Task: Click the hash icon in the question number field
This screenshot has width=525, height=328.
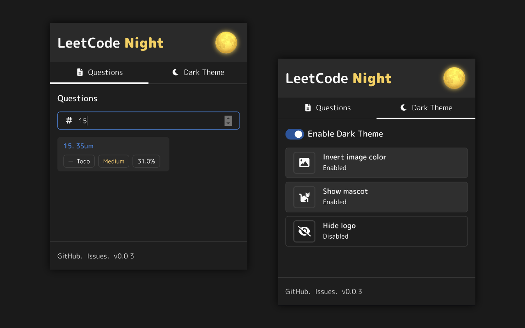Action: tap(69, 121)
